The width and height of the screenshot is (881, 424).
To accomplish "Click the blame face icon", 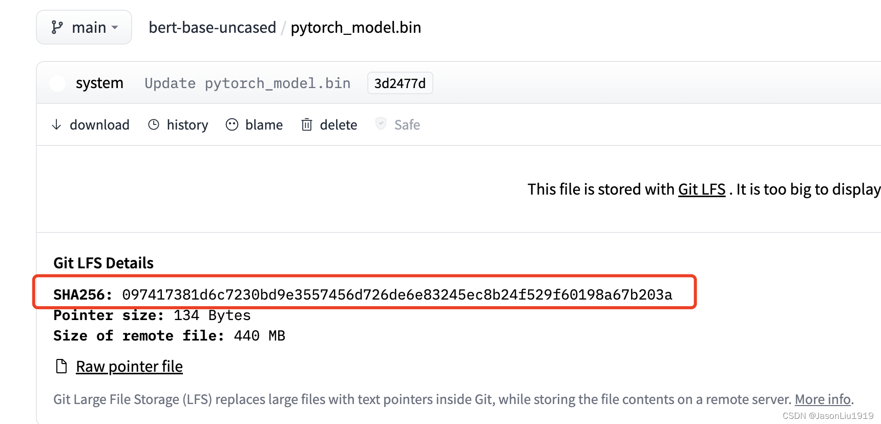I will pos(232,124).
